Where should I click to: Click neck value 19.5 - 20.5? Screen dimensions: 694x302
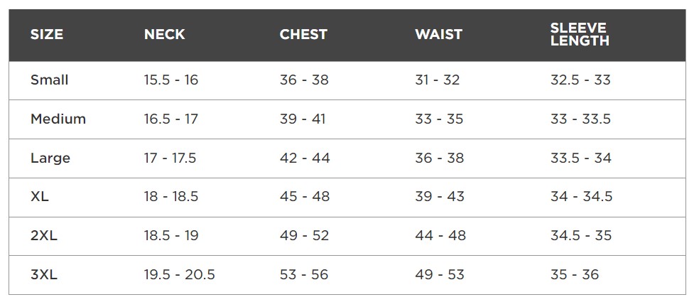click(180, 275)
